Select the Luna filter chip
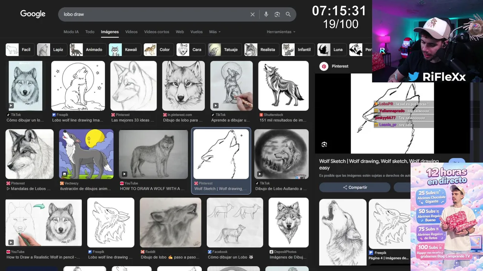The image size is (483, 271). (x=332, y=50)
